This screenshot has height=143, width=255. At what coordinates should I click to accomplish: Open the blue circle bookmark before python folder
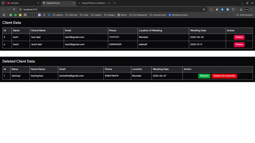49,15
